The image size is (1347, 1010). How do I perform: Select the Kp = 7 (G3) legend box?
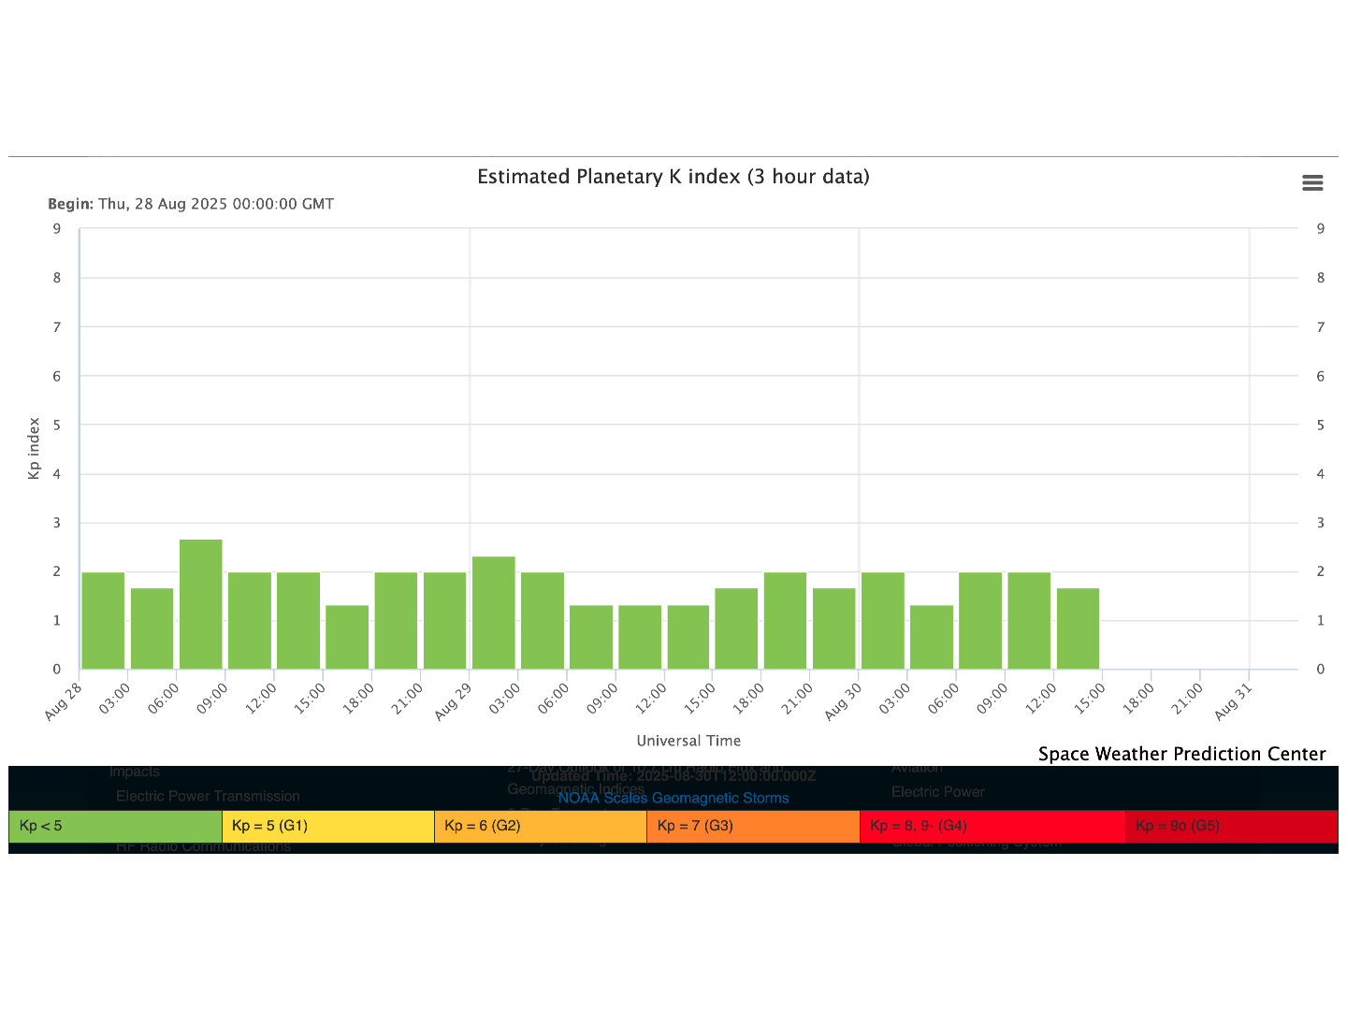click(752, 826)
